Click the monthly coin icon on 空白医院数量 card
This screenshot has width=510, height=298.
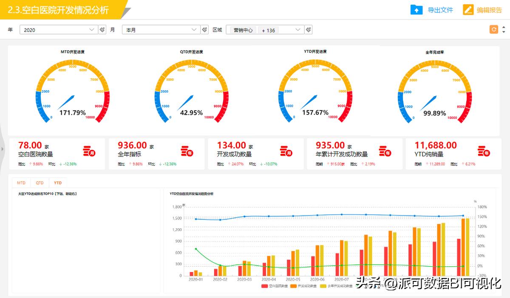click(89, 151)
